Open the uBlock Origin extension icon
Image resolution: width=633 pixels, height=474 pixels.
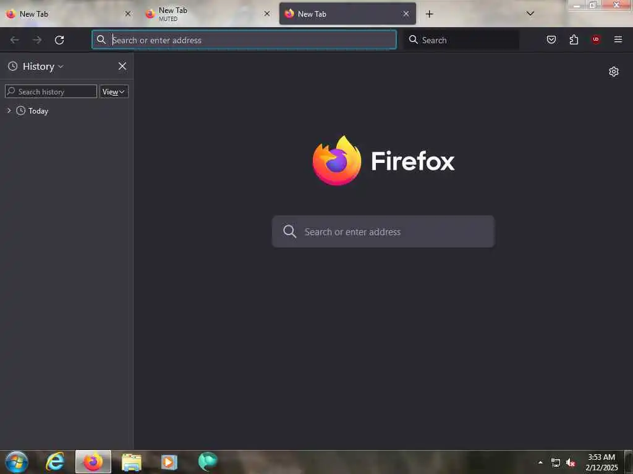(596, 39)
